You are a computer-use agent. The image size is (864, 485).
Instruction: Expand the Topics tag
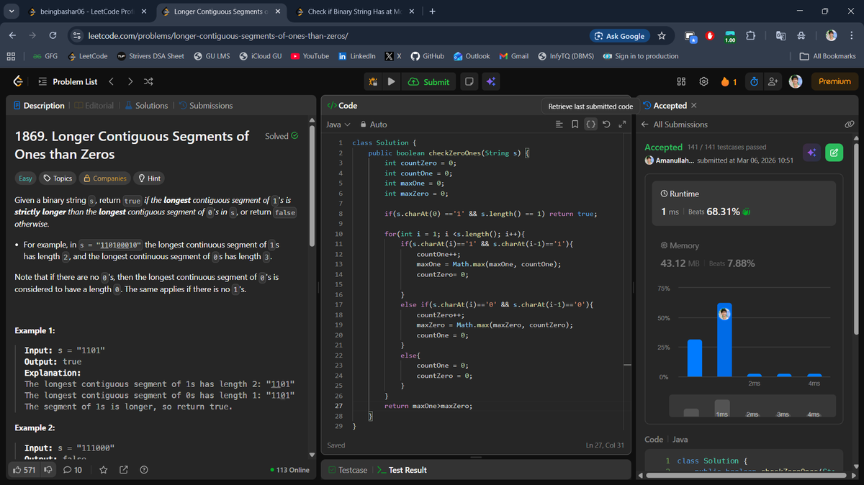pyautogui.click(x=58, y=178)
